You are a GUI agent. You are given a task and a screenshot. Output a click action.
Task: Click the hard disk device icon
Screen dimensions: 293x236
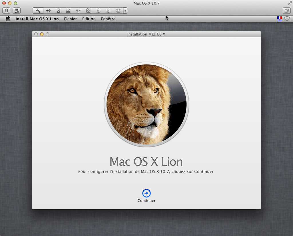click(x=58, y=11)
